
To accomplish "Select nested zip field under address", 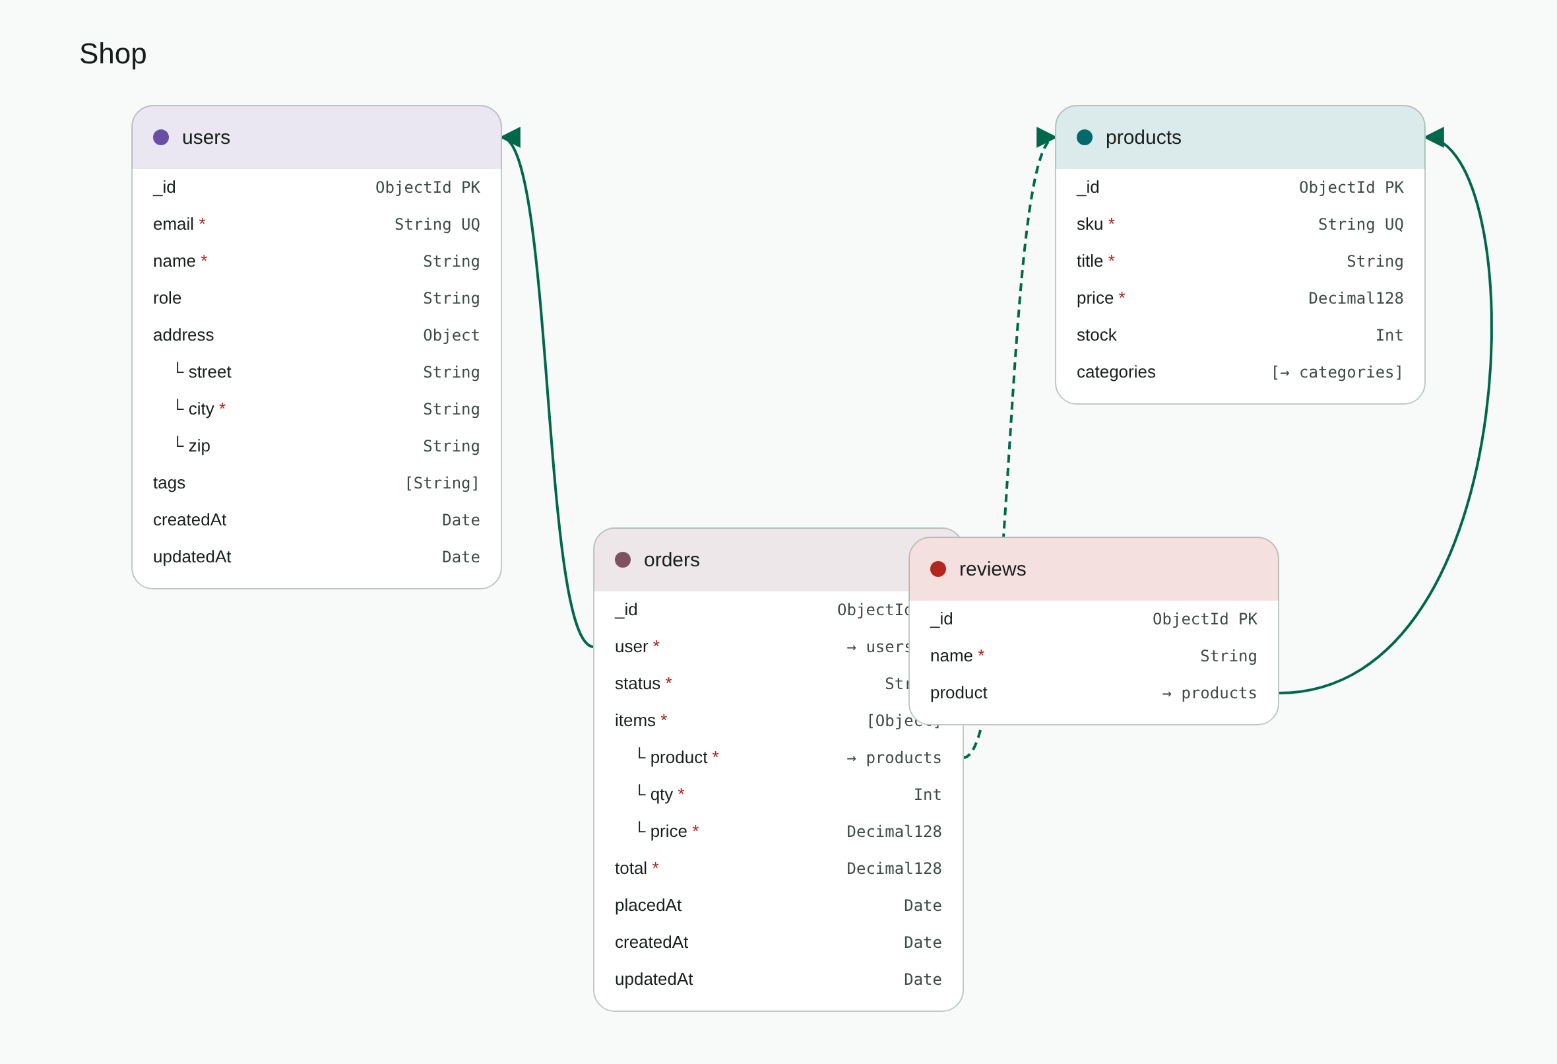I will [x=317, y=445].
